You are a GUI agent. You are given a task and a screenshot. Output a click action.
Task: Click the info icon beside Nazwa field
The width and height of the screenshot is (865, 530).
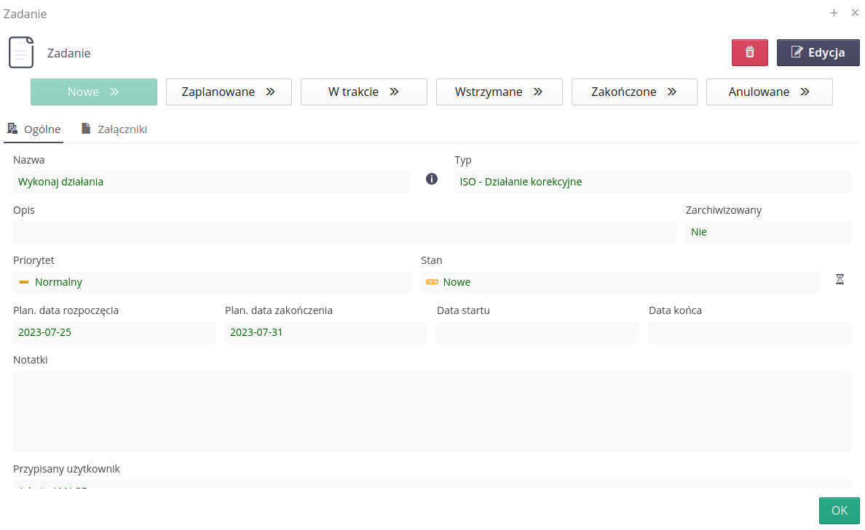pyautogui.click(x=432, y=179)
